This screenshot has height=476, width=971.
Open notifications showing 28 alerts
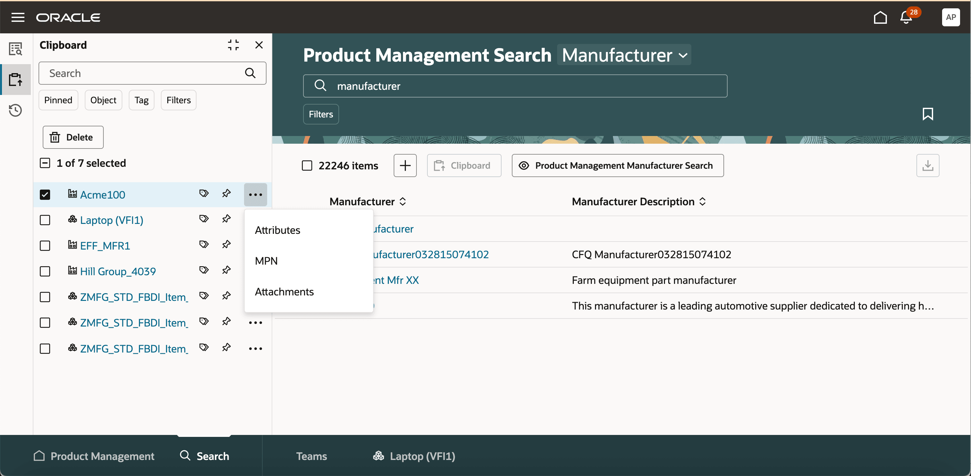click(905, 17)
